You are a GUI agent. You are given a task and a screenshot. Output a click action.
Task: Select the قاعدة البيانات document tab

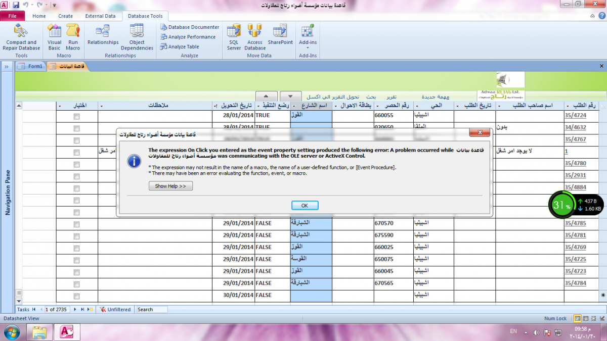point(67,66)
